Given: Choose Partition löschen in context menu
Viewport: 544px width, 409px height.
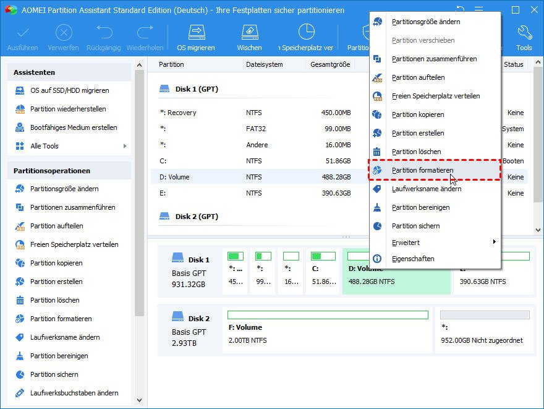Looking at the screenshot, I should click(435, 152).
